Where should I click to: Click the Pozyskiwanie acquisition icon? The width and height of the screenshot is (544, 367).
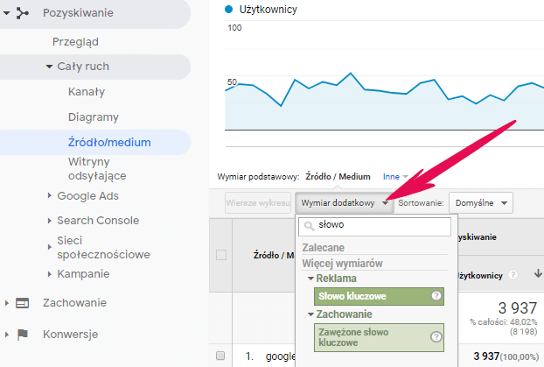point(22,13)
